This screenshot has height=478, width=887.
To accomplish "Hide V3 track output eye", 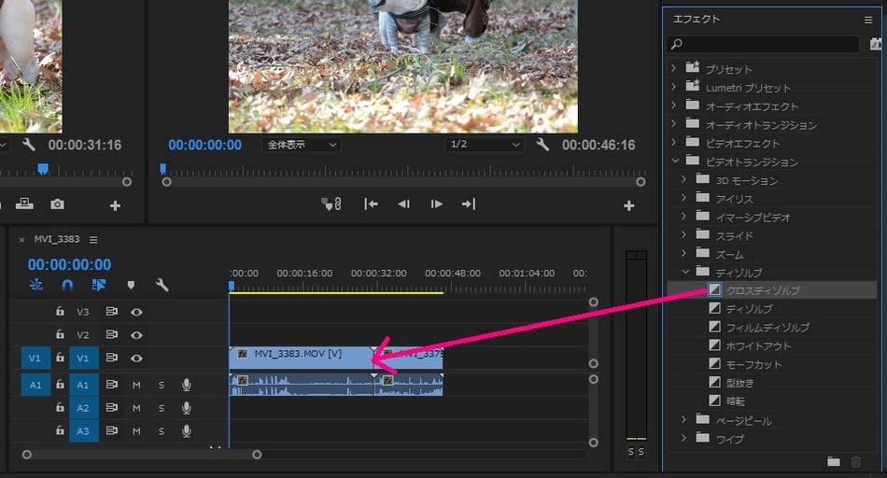I will pyautogui.click(x=136, y=312).
